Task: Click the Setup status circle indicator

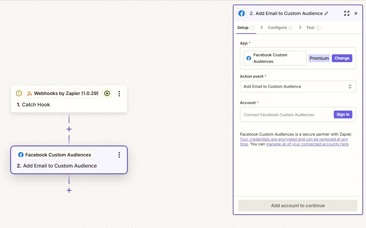Action: [252, 28]
